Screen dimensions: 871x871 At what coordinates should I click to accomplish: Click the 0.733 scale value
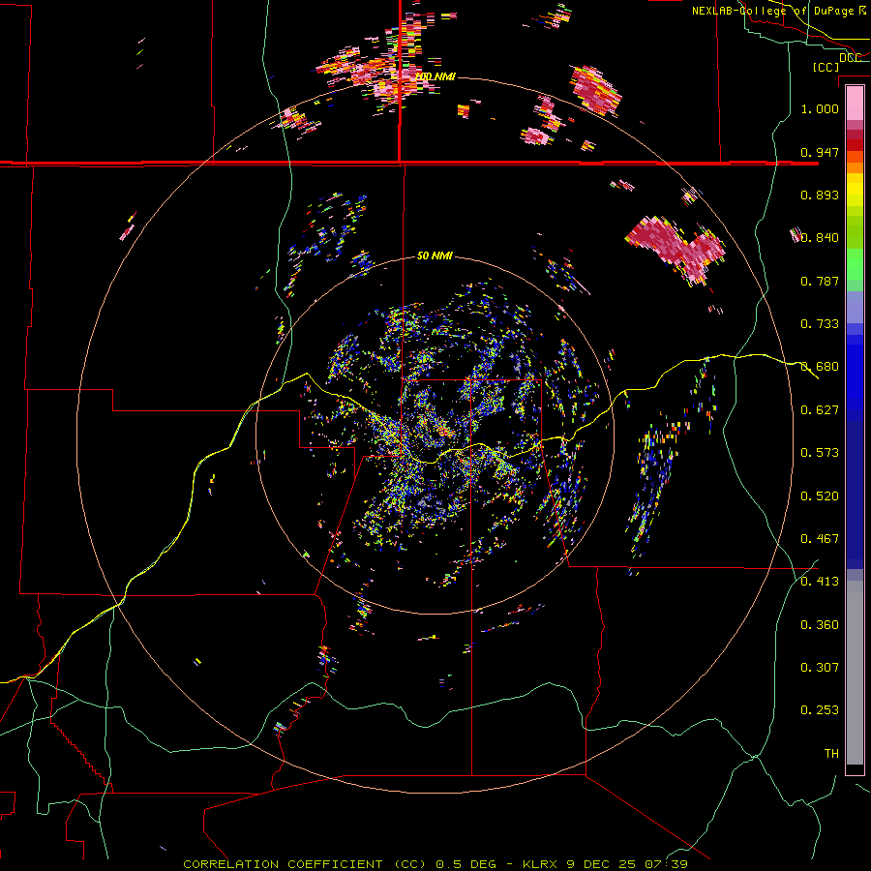point(820,324)
